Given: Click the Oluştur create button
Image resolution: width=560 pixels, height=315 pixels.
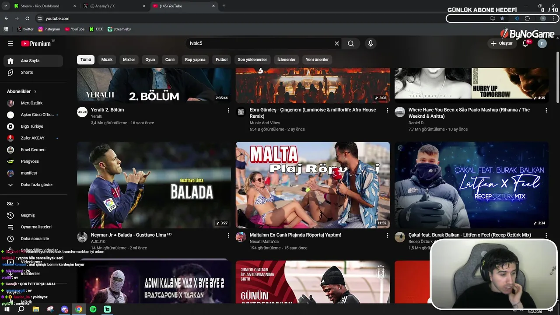Looking at the screenshot, I should click(501, 43).
